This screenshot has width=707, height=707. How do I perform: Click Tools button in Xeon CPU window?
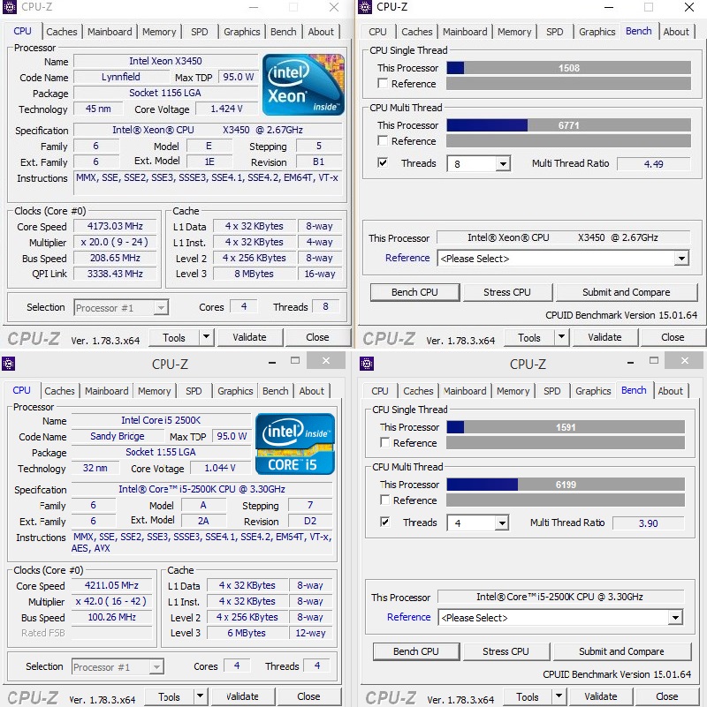174,337
